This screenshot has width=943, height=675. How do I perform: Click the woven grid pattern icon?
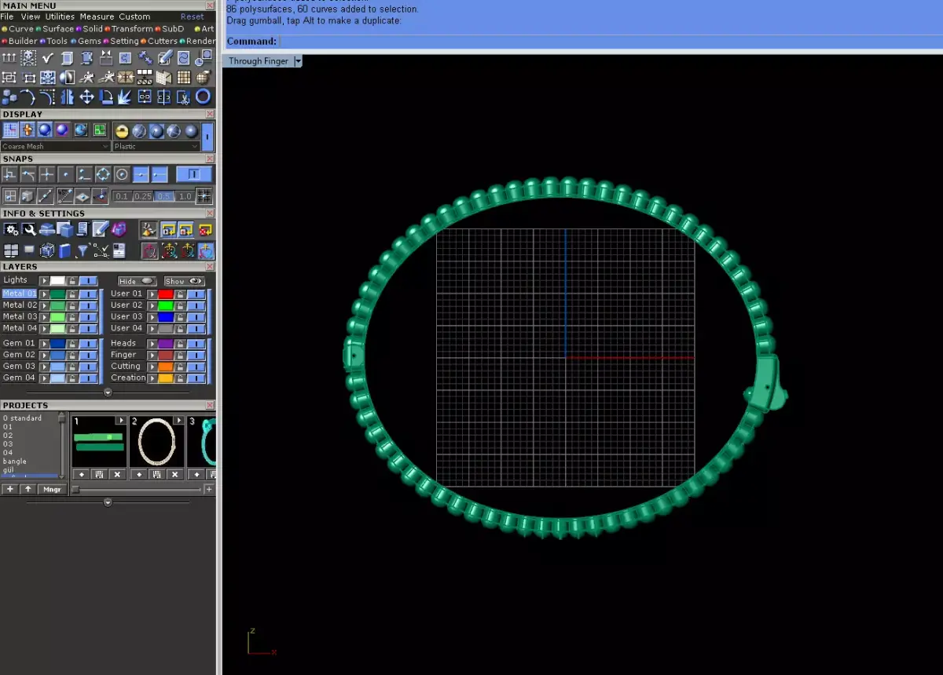tap(183, 77)
